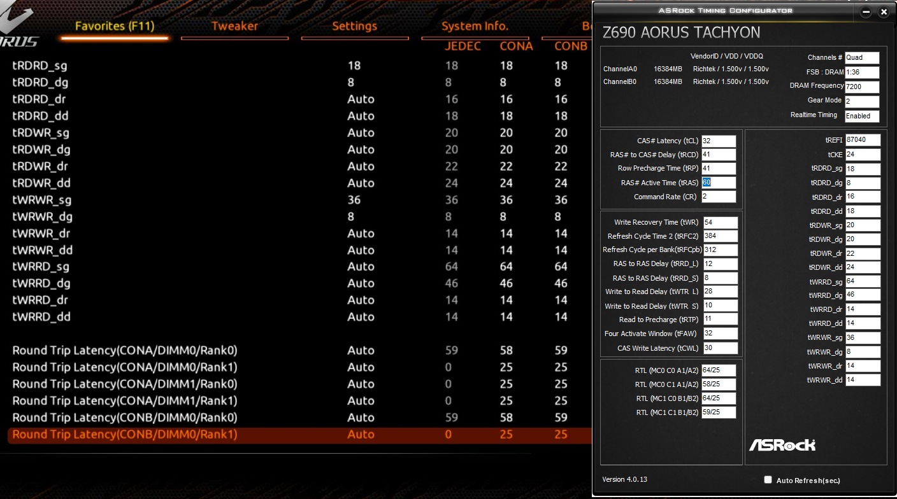Viewport: 897px width, 499px height.
Task: Click the CAS# Latency (tCL) field
Action: (x=719, y=141)
